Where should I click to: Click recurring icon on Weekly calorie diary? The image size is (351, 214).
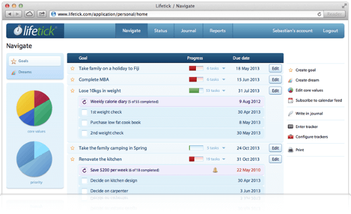(85, 102)
